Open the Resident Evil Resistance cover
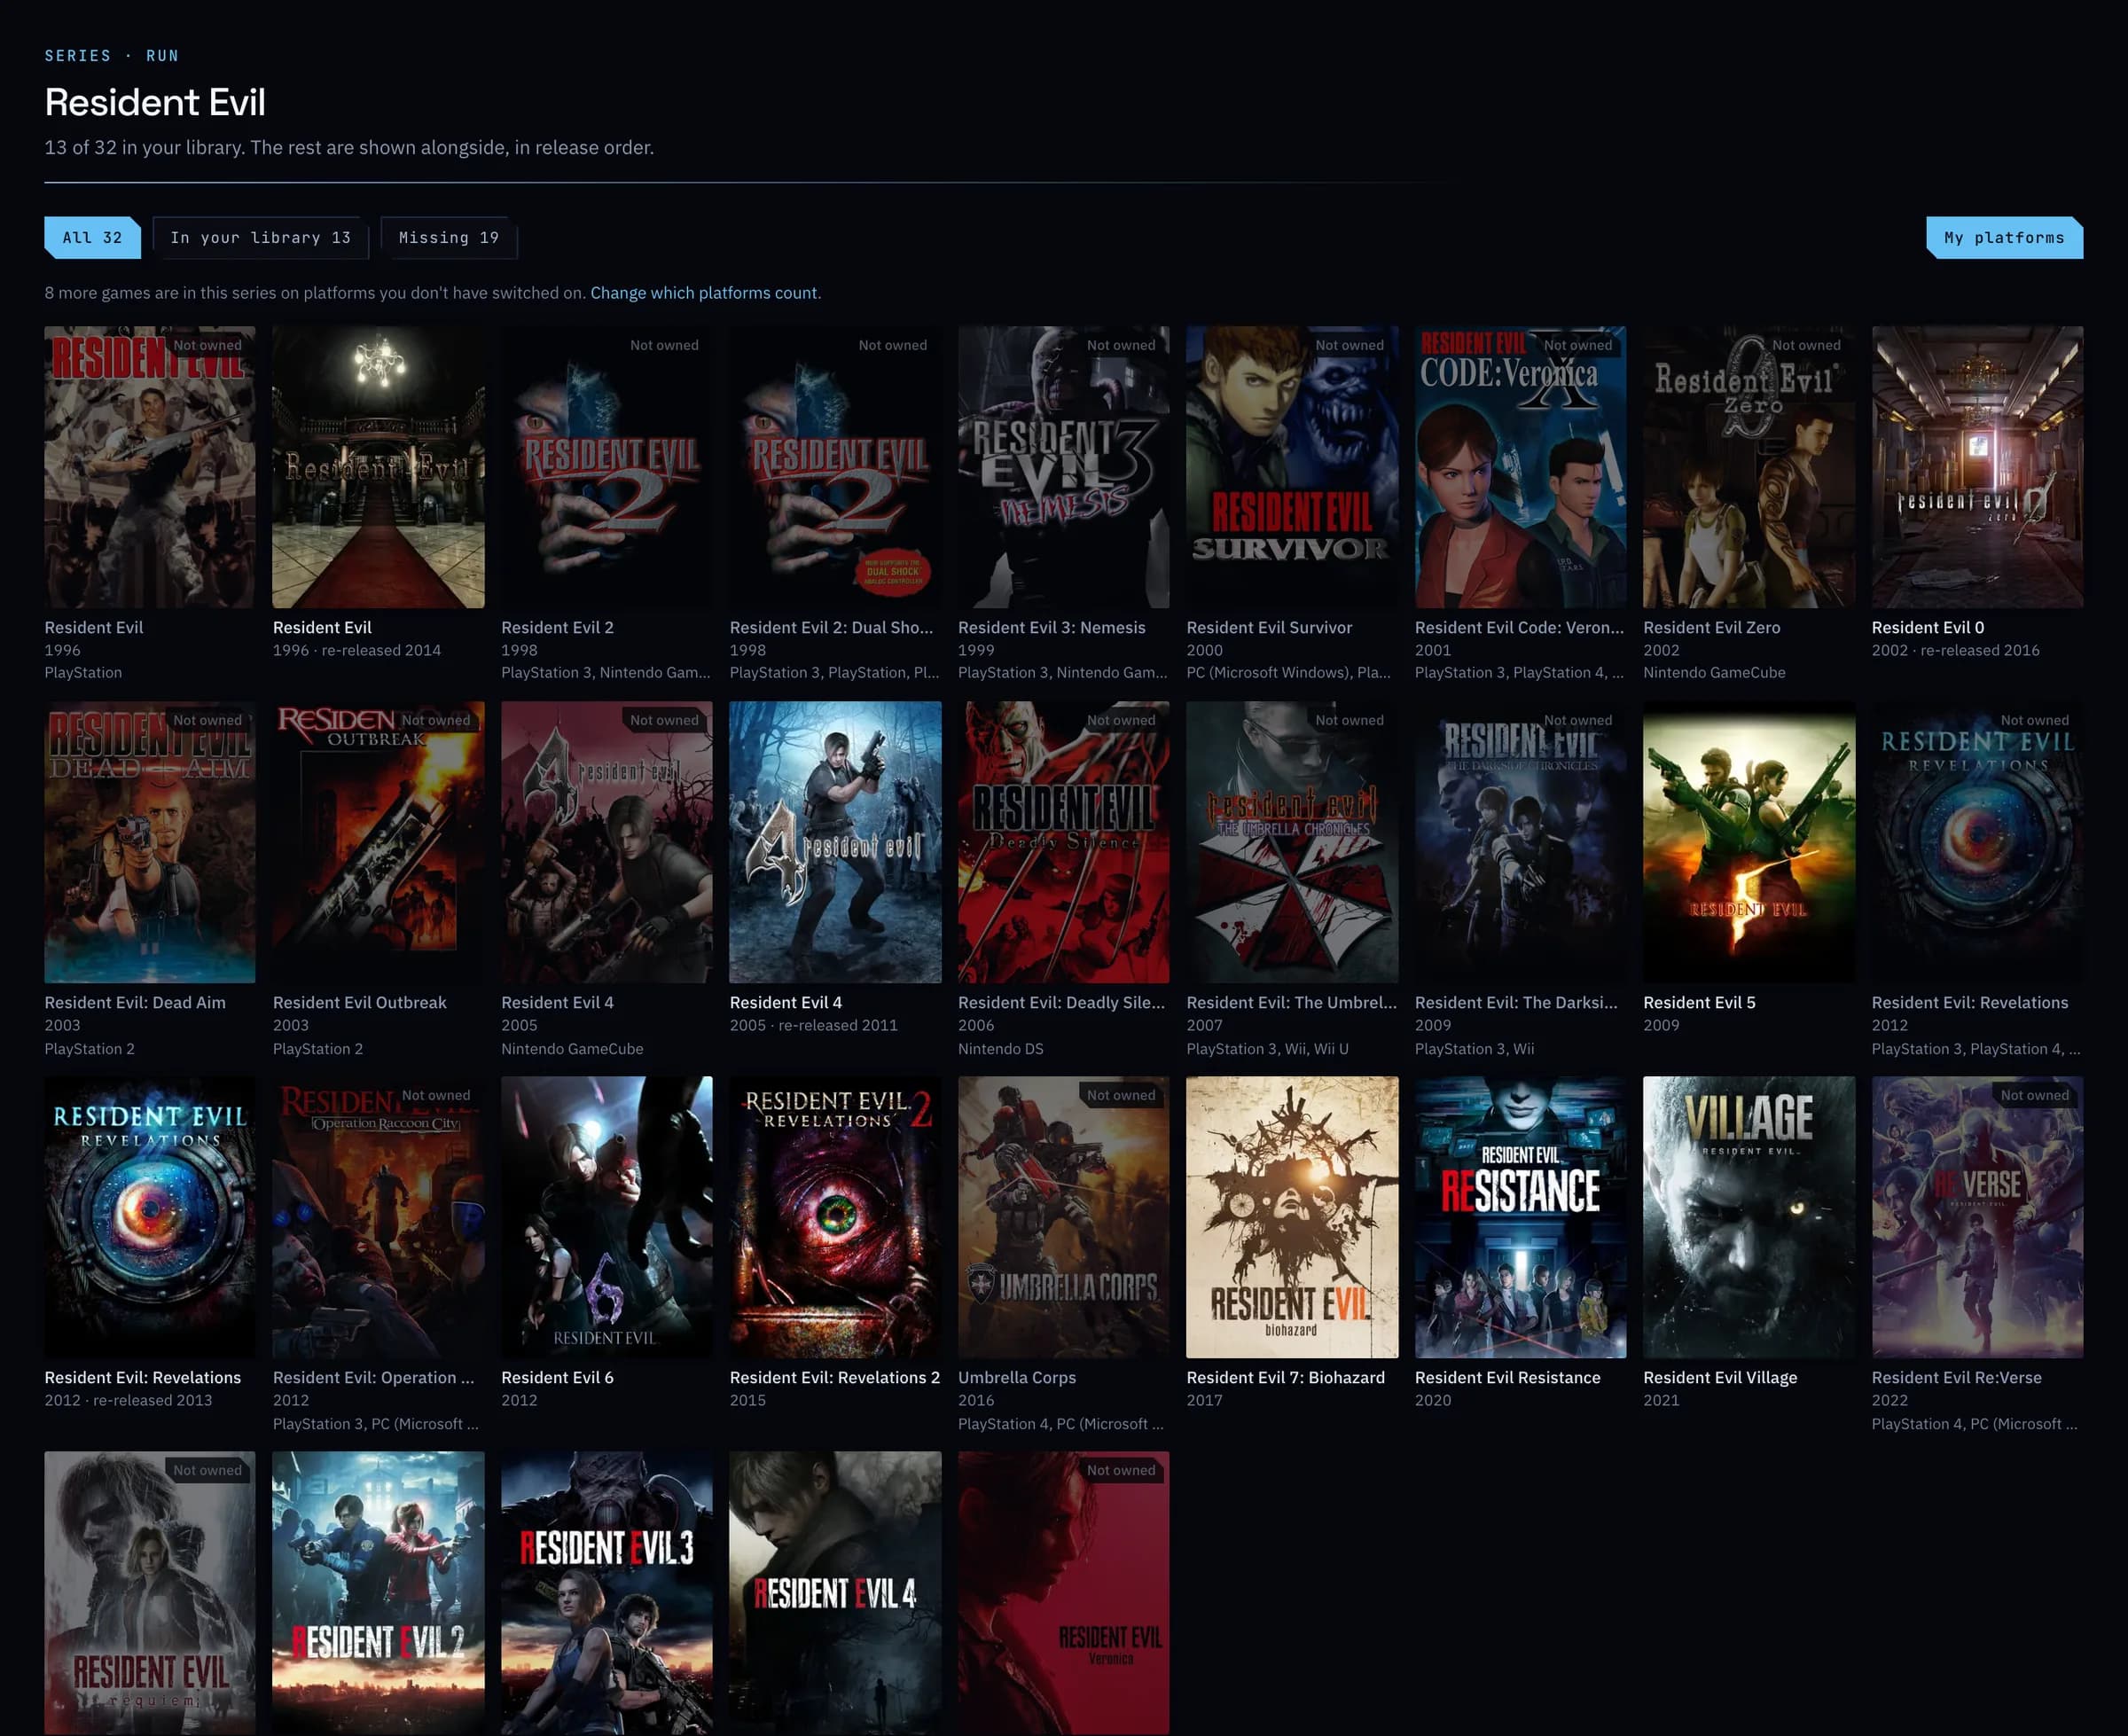The width and height of the screenshot is (2128, 1736). click(1521, 1217)
